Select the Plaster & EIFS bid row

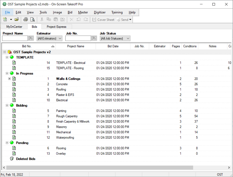(x=116, y=95)
